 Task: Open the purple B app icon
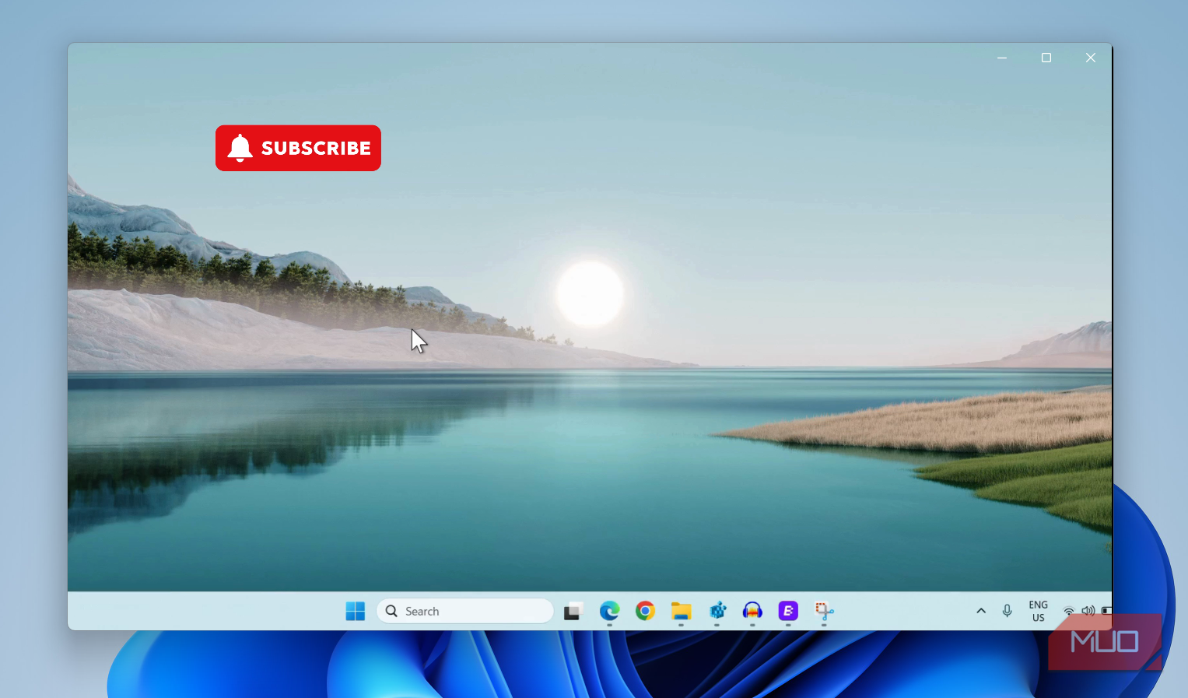point(788,612)
